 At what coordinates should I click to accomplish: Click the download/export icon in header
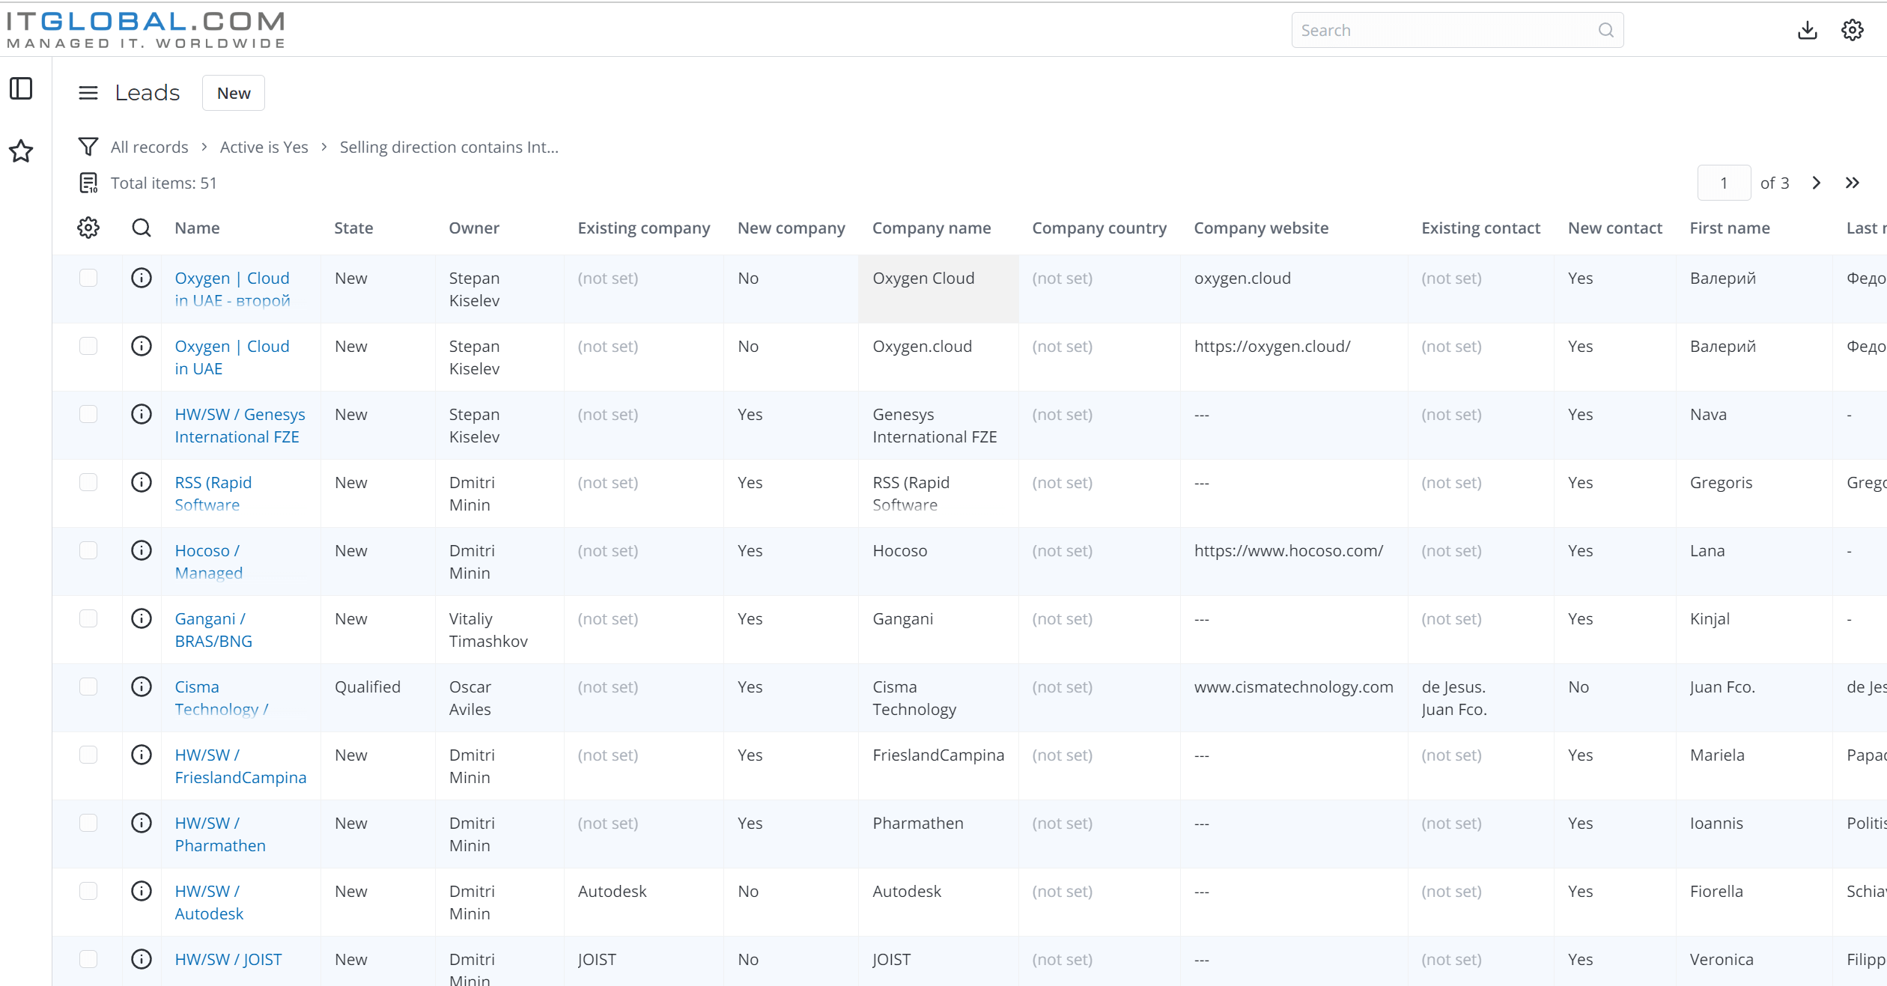(1807, 30)
